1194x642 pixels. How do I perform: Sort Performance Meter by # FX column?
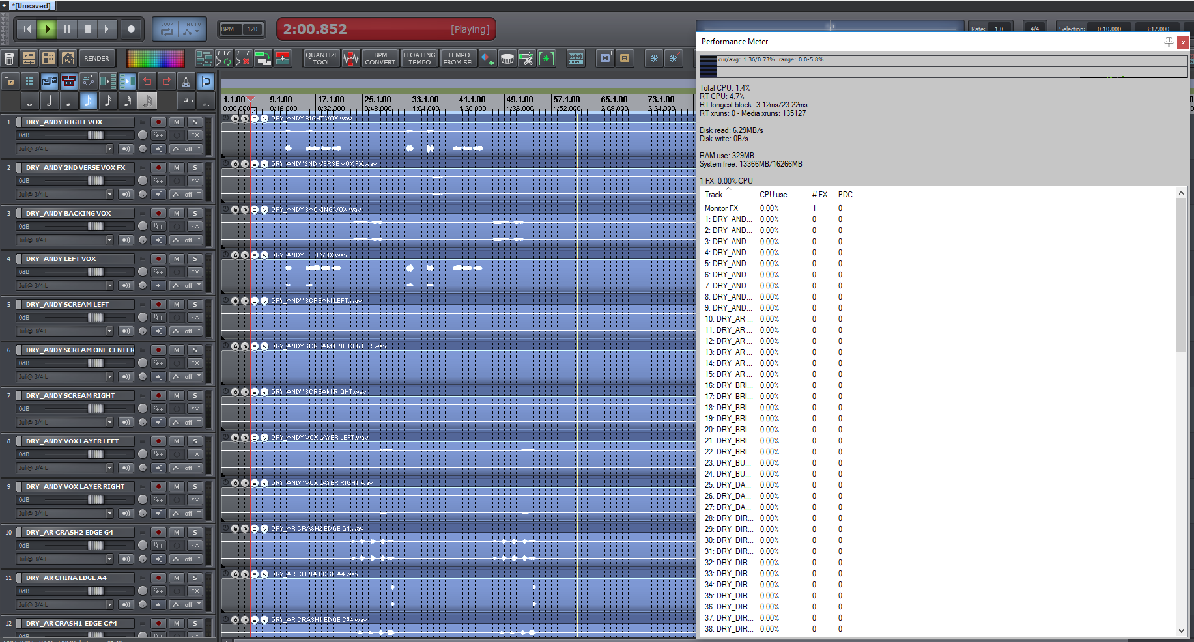pos(820,194)
